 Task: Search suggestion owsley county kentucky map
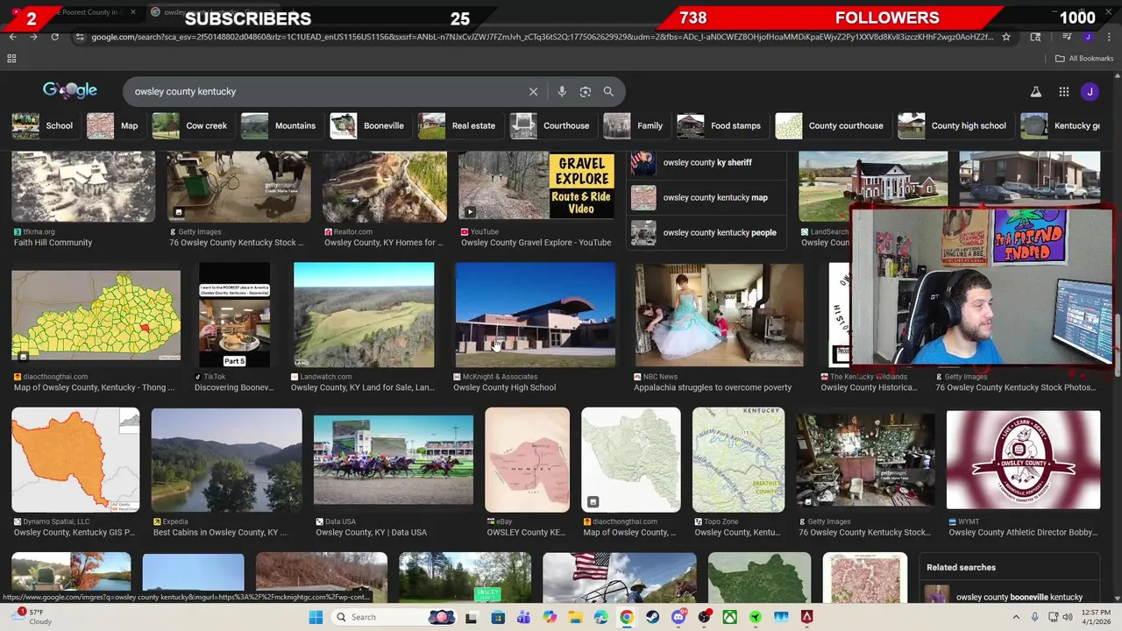tap(706, 197)
